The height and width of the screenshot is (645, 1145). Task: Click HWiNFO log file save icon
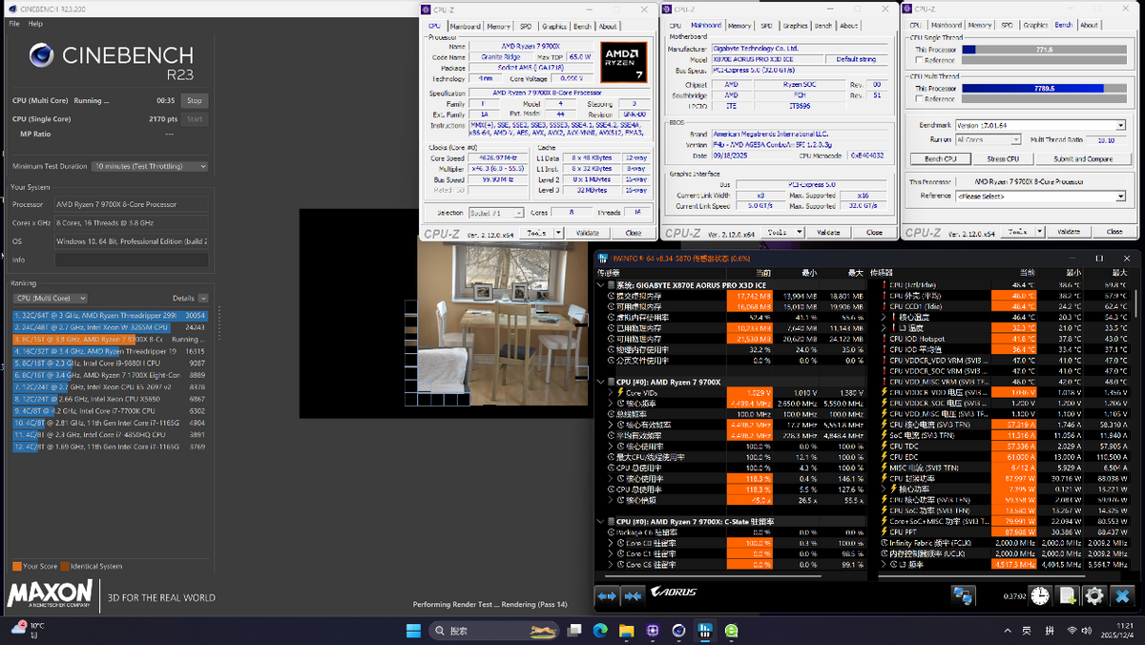pos(1068,596)
